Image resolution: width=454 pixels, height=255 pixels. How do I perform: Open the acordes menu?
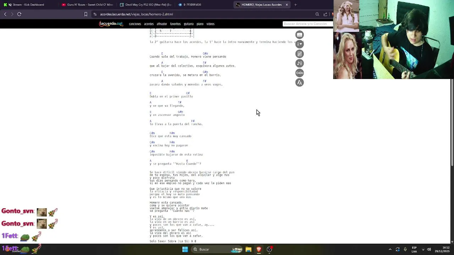(x=149, y=24)
